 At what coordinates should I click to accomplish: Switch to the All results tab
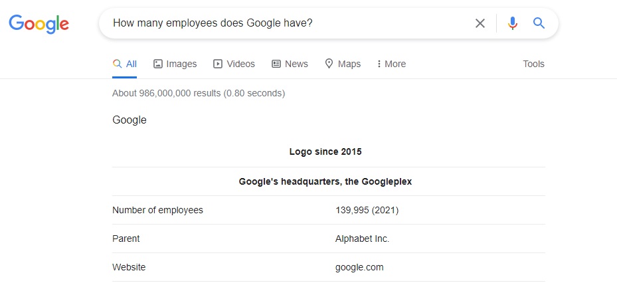[125, 64]
